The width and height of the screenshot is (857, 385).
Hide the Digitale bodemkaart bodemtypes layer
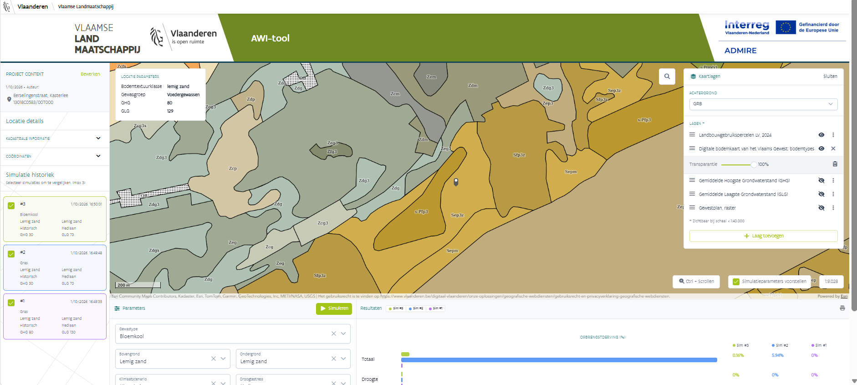pos(821,149)
